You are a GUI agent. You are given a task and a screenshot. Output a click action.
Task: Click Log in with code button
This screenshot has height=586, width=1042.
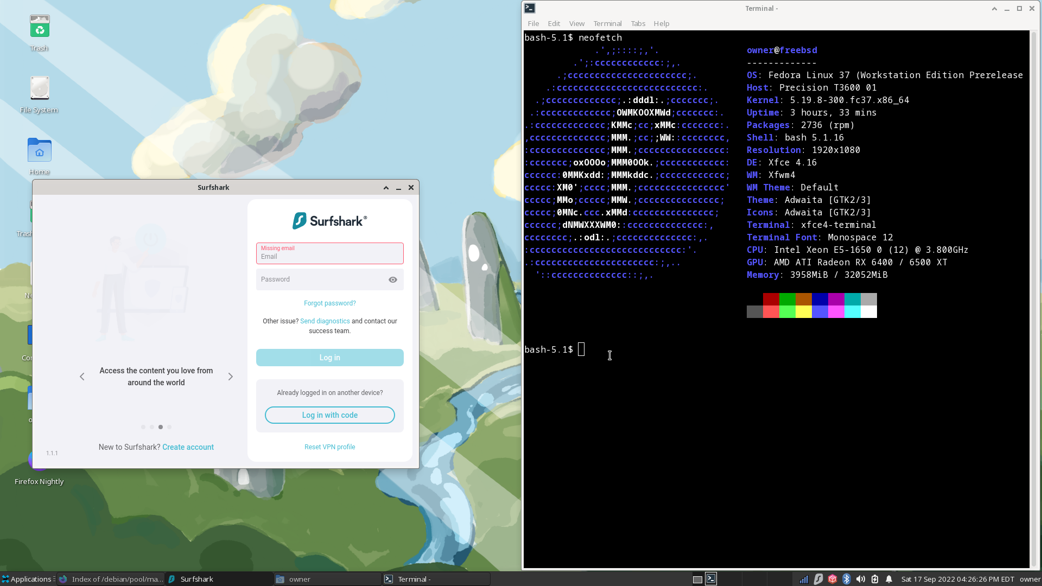click(x=329, y=415)
